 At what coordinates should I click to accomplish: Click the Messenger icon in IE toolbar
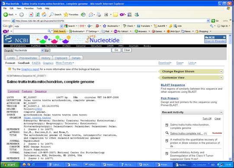point(136,14)
